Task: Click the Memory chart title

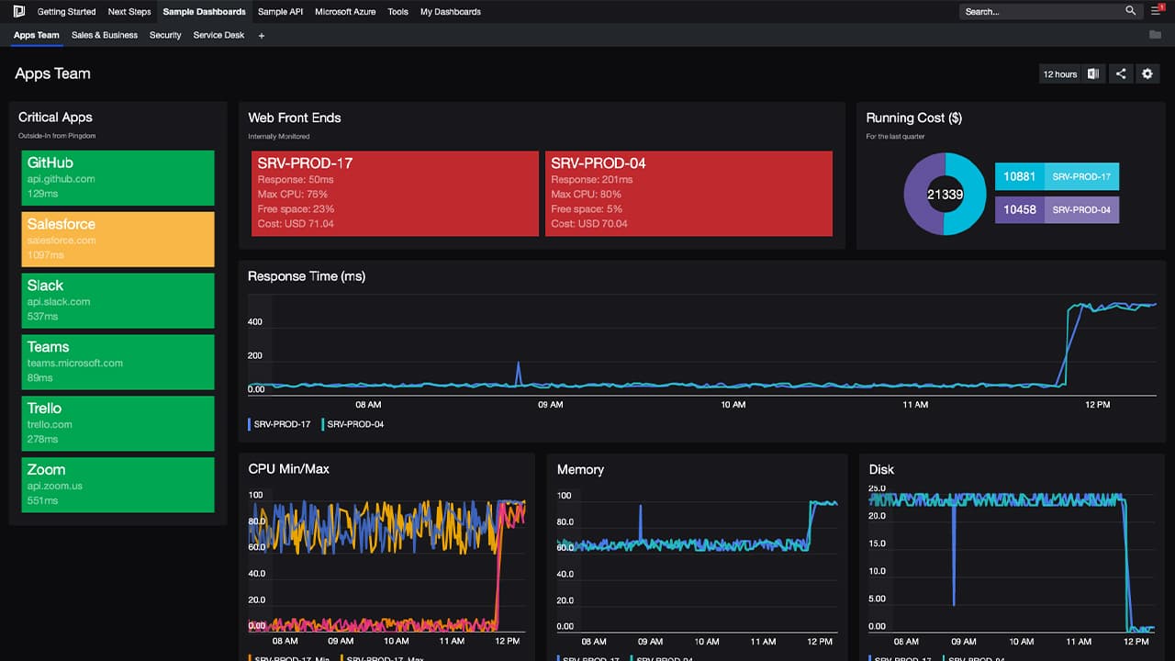Action: (x=580, y=469)
